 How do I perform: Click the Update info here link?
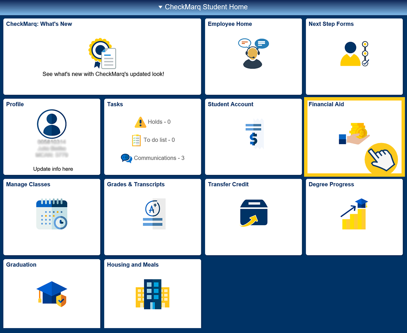tap(53, 169)
